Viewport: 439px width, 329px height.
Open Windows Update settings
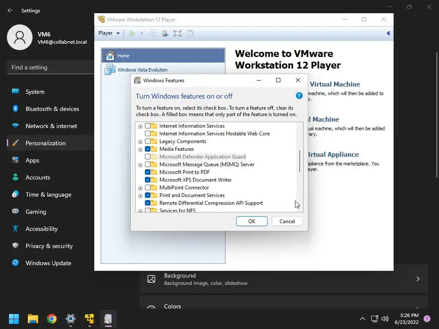point(51,263)
